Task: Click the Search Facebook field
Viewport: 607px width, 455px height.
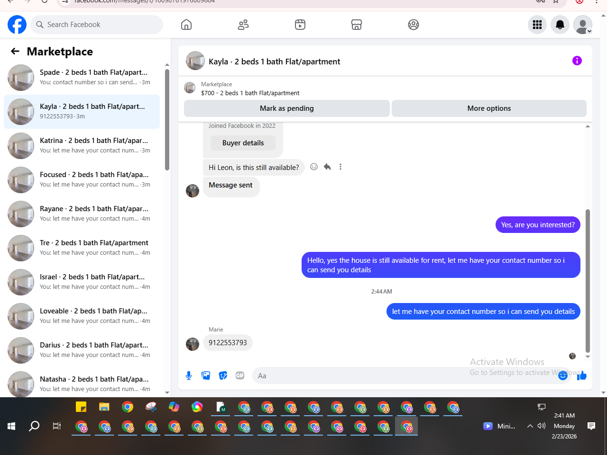Action: coord(97,25)
